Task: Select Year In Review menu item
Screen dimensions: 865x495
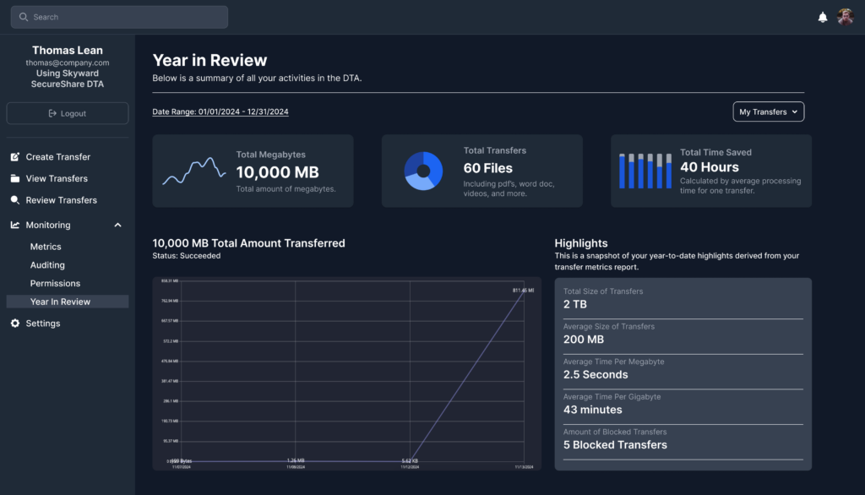Action: point(60,302)
